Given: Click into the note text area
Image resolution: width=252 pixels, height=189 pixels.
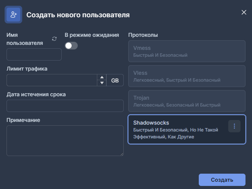Looking at the screenshot, I should tap(65, 140).
